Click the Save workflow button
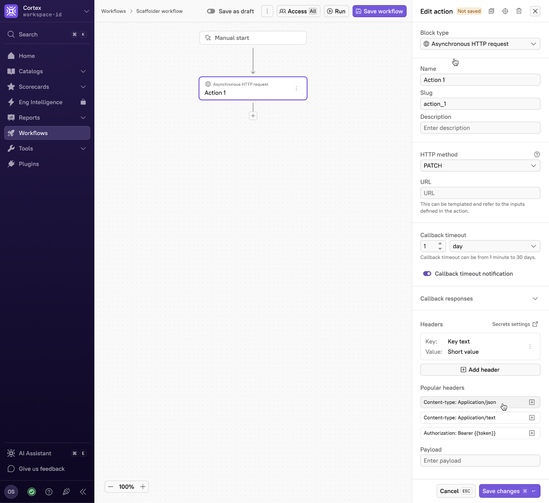Image resolution: width=549 pixels, height=503 pixels. [x=379, y=11]
